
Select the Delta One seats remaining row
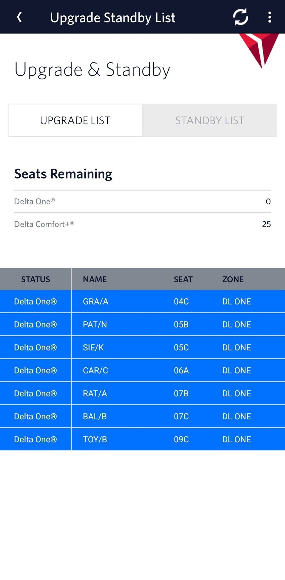[x=142, y=201]
